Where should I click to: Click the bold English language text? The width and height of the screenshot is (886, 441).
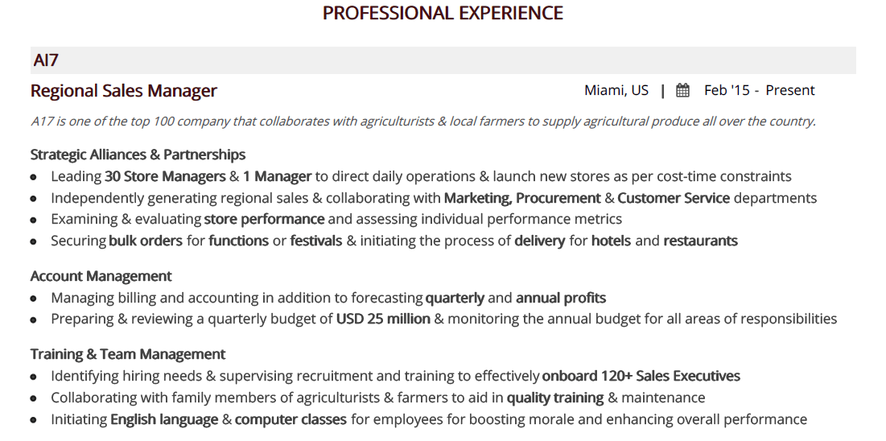(x=164, y=419)
